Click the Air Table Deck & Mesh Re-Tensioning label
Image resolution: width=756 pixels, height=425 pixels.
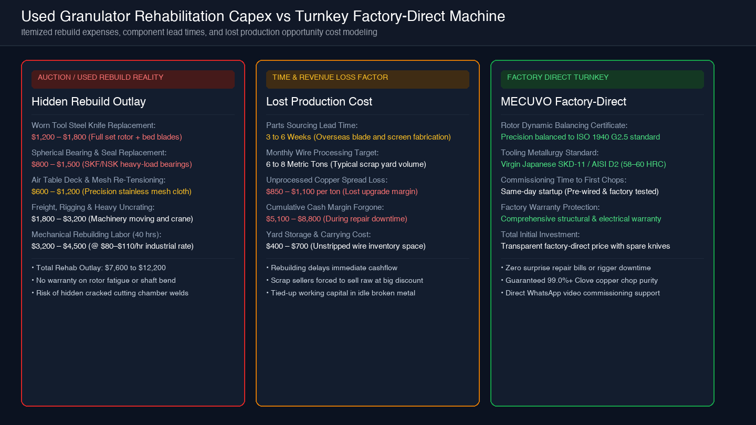point(98,180)
